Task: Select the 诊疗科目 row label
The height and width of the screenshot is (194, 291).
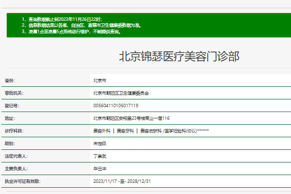Action: coord(14,131)
